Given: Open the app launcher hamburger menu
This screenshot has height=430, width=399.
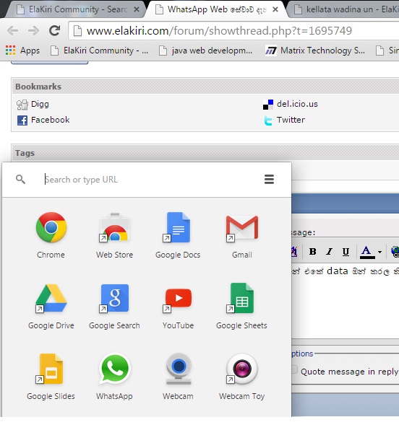Looking at the screenshot, I should (269, 180).
